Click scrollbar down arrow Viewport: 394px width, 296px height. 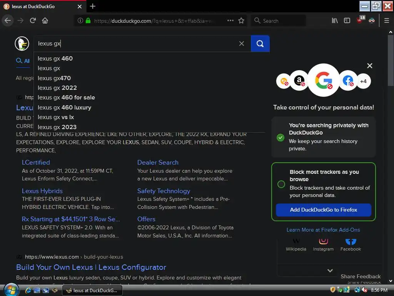[x=391, y=281]
